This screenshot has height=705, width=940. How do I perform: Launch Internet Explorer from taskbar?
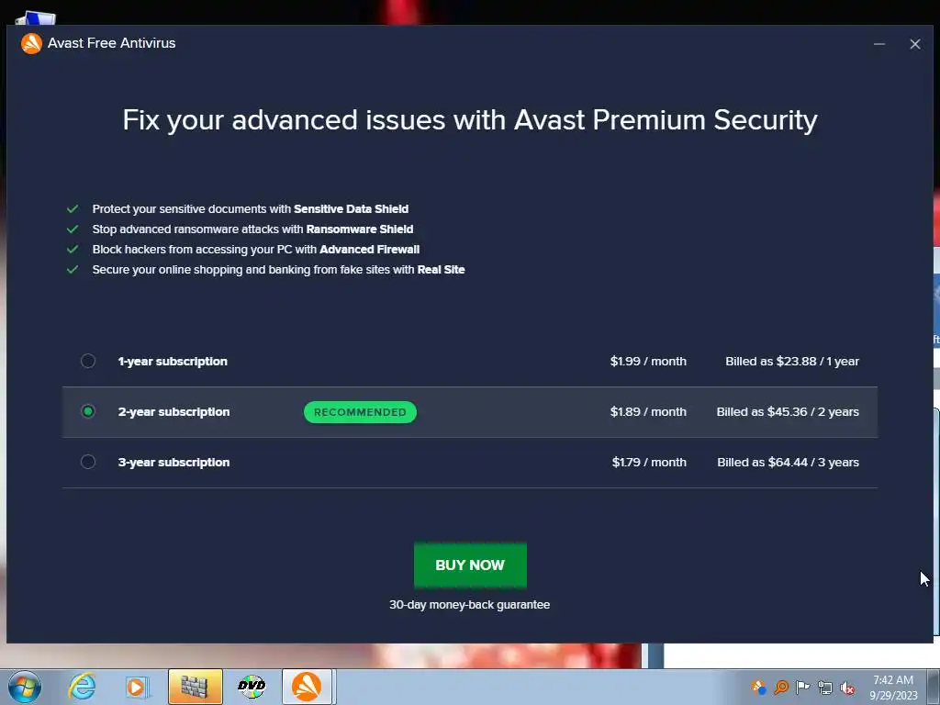pyautogui.click(x=83, y=687)
